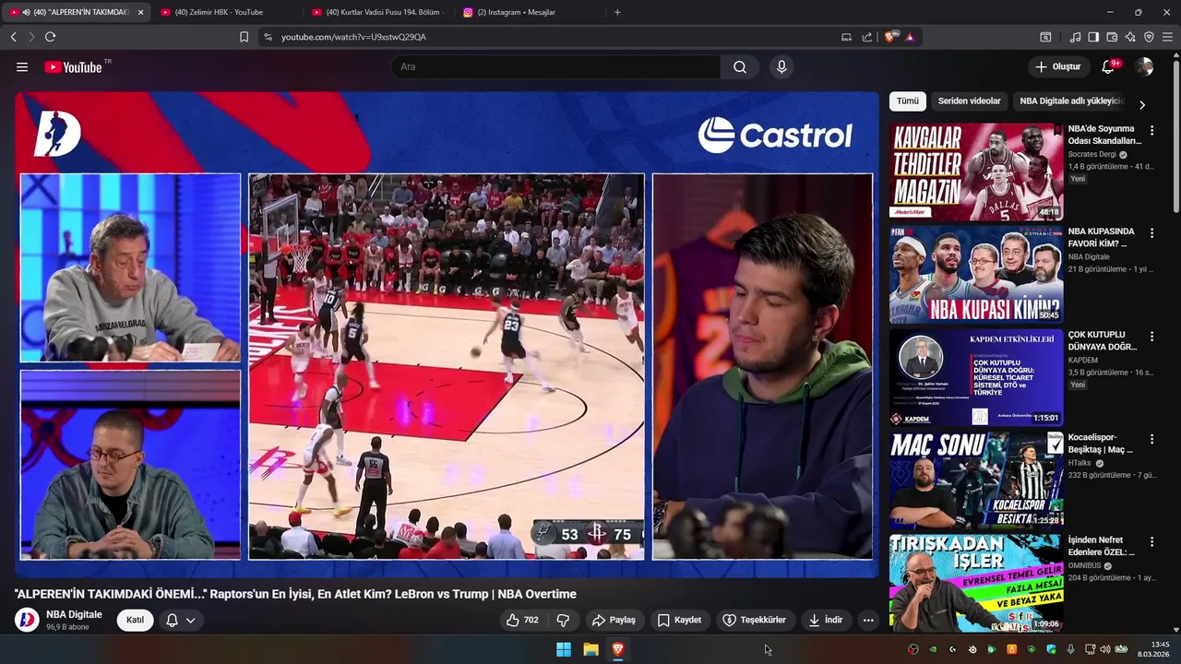
Task: Click the Oluştur create button
Action: point(1057,66)
